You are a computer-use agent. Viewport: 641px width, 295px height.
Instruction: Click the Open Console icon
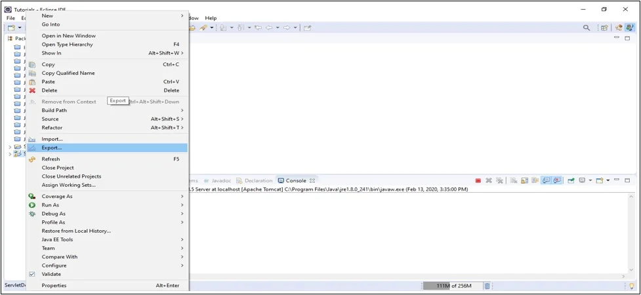point(599,180)
